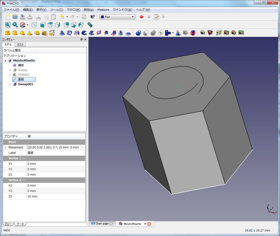This screenshot has width=280, height=236.
Task: Click the Extrude tool icon
Action: pos(62,33)
